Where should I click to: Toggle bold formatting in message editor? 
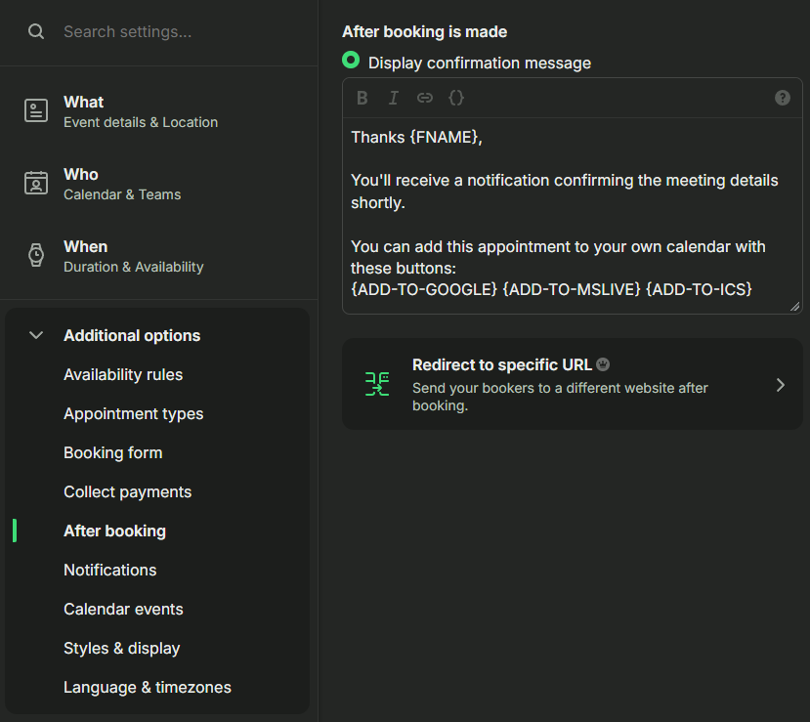[362, 98]
